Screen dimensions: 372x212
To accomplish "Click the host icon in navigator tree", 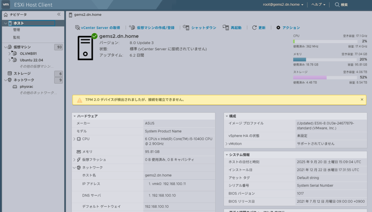I will (10, 23).
